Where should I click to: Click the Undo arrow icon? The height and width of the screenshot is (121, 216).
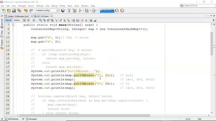point(26,10)
